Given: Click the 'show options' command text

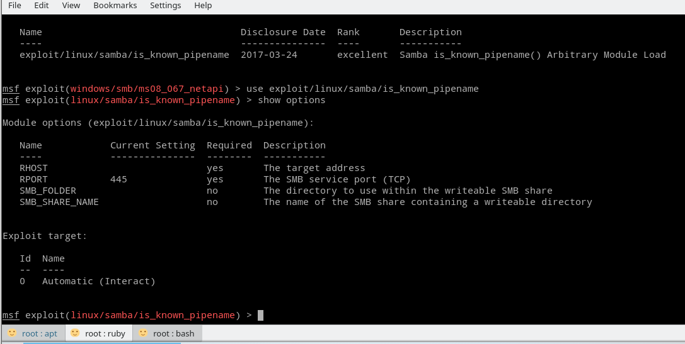Looking at the screenshot, I should tap(291, 100).
